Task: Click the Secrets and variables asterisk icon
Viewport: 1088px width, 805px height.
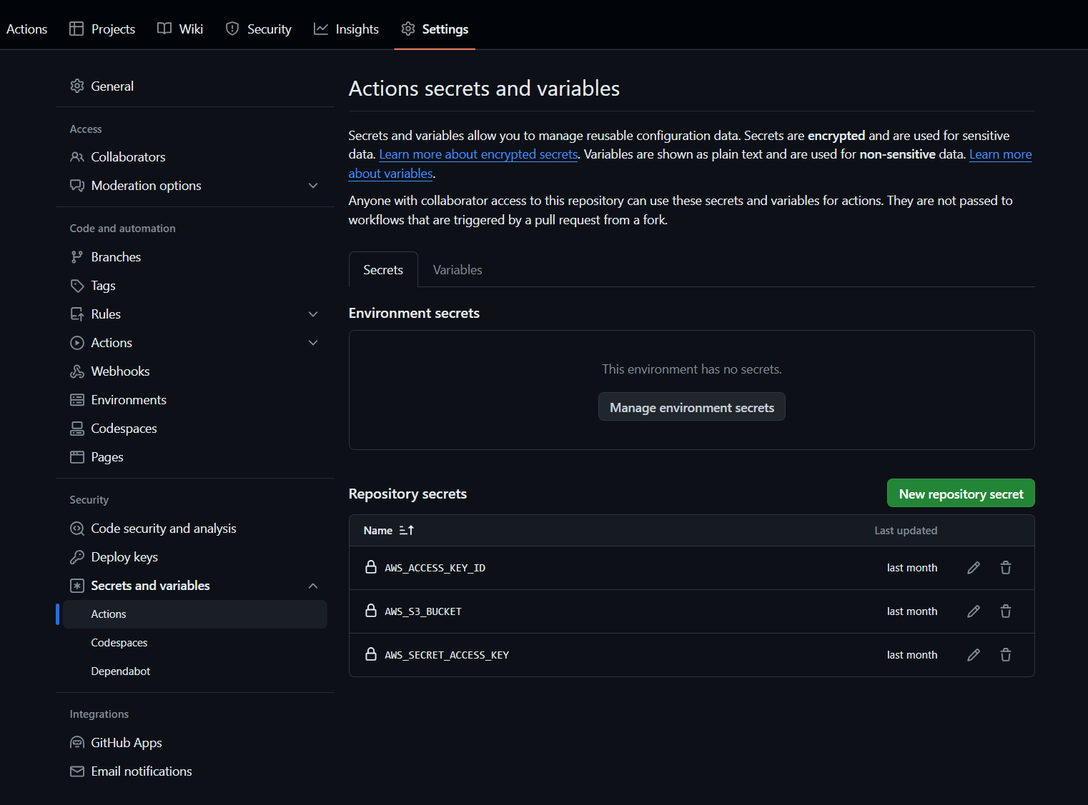Action: click(x=77, y=586)
